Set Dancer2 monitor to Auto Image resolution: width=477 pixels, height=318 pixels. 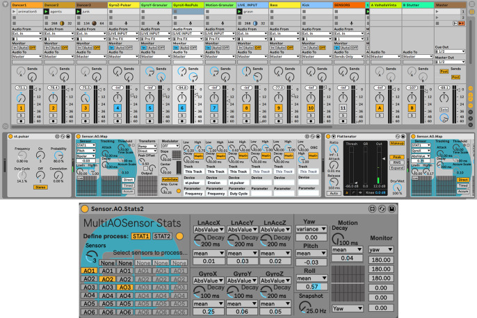[56, 48]
